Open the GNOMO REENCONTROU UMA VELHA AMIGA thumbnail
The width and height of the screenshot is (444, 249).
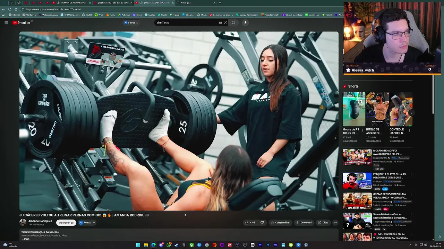357,201
